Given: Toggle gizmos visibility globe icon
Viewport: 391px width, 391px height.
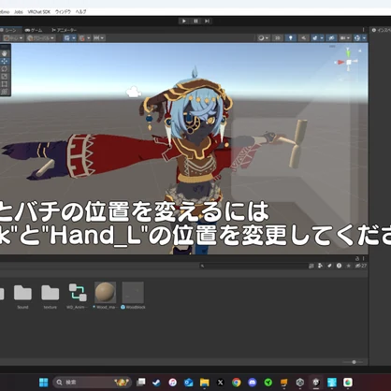Looking at the screenshot, I should (357, 38).
